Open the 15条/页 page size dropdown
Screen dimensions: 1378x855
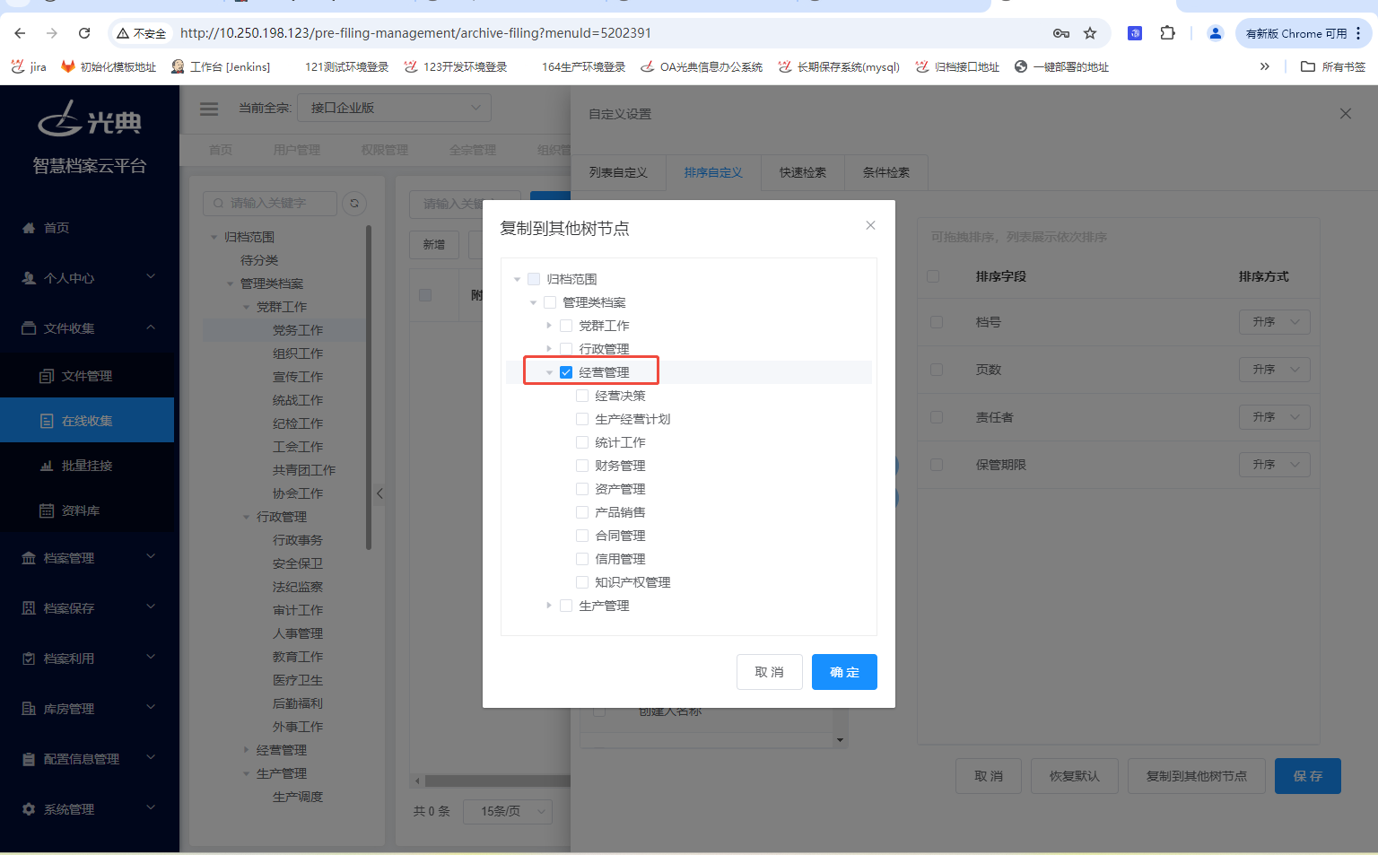click(x=508, y=811)
